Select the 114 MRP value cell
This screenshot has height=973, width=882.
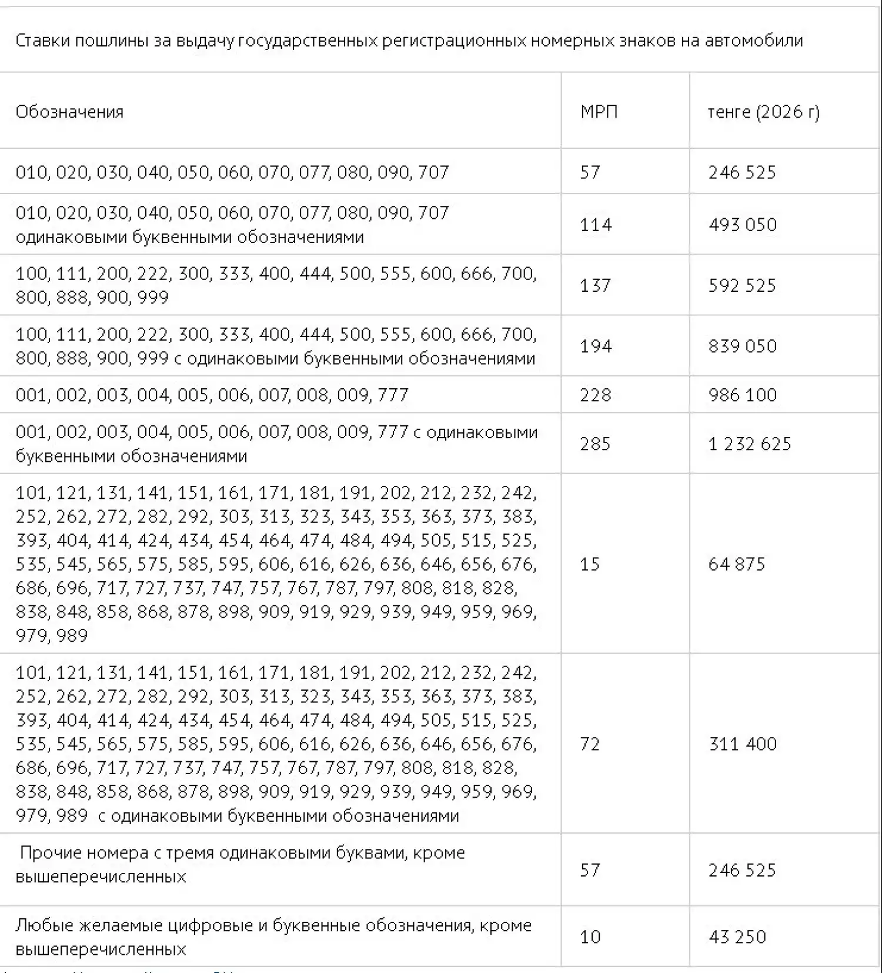point(596,225)
